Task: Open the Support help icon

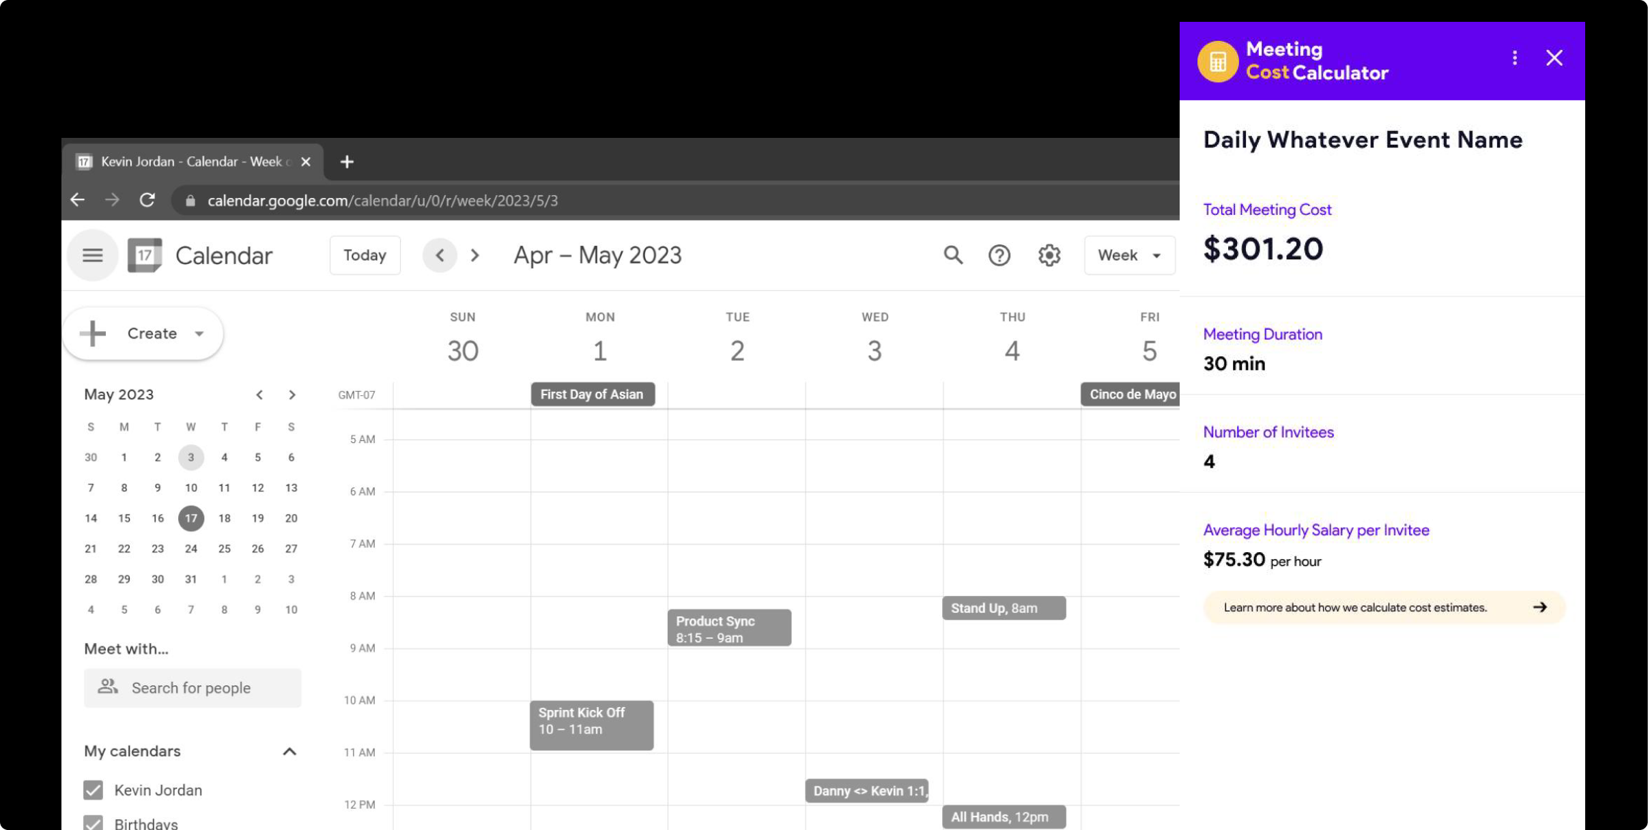Action: click(x=999, y=255)
